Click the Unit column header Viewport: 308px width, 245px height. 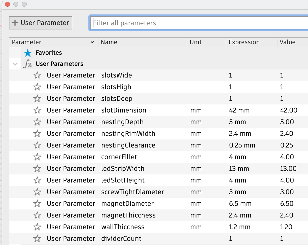coord(196,42)
